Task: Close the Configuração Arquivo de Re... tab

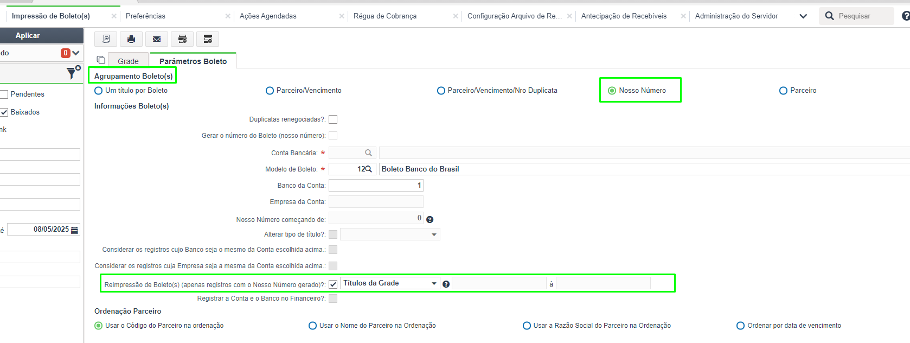Action: point(569,16)
